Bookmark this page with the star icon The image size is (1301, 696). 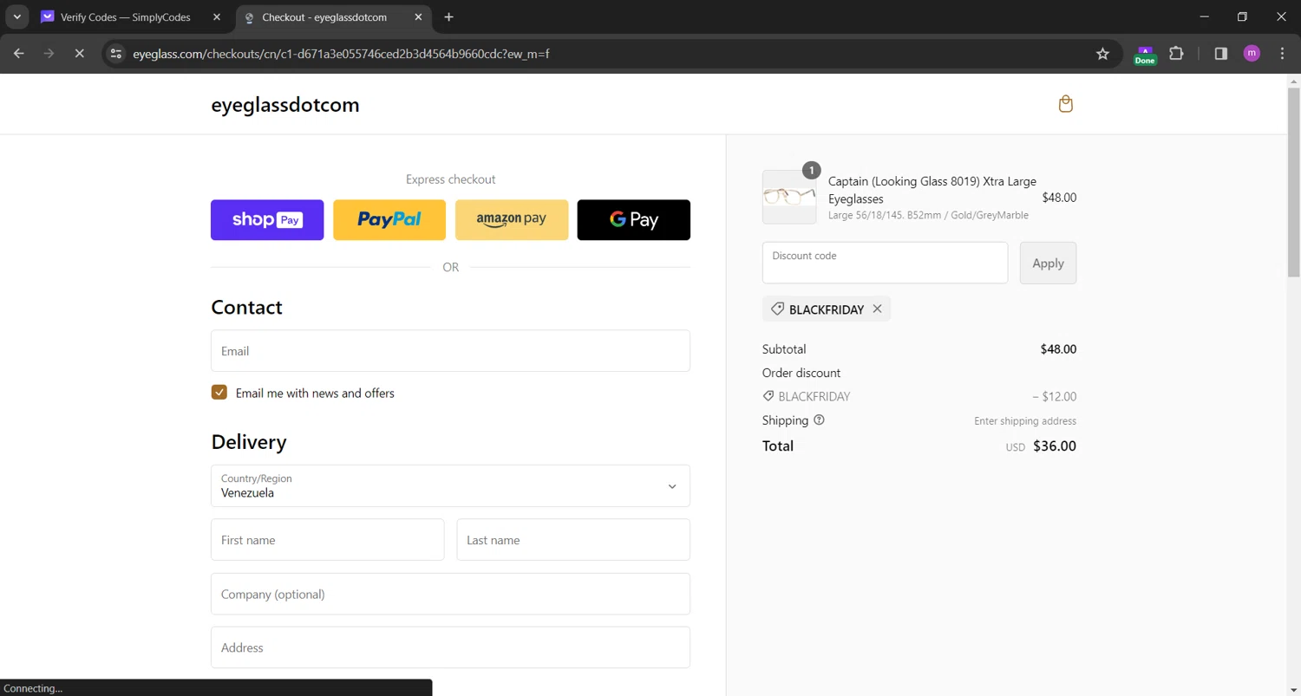[1102, 54]
